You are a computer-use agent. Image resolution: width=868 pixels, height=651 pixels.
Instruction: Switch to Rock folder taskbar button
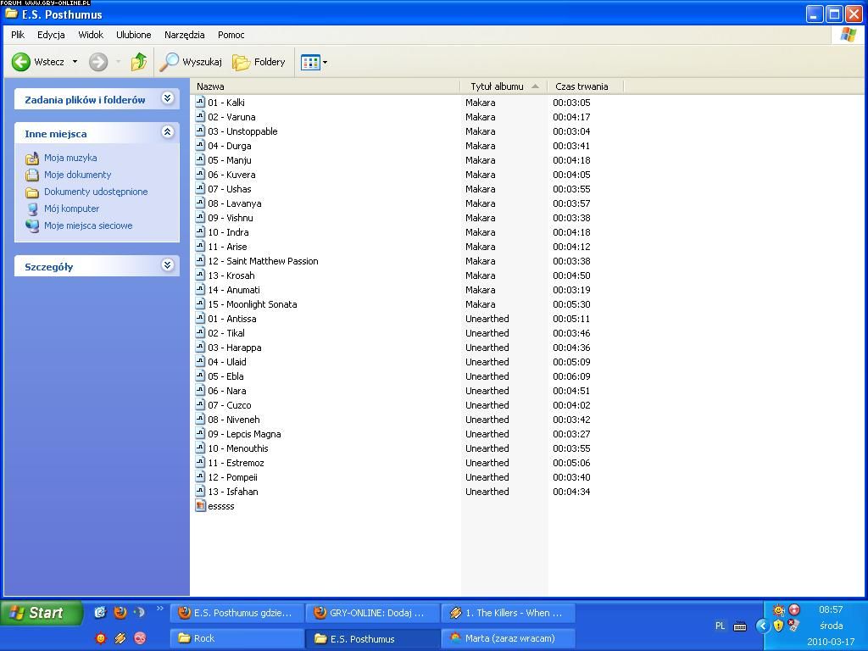[x=237, y=638]
